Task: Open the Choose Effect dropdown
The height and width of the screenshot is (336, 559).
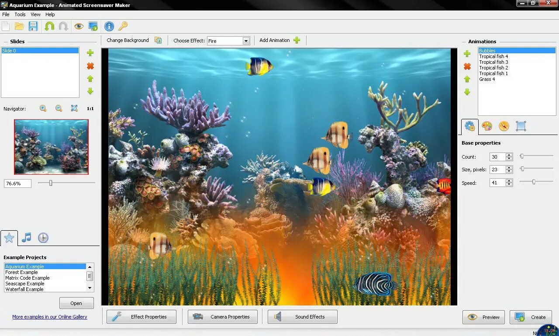Action: pyautogui.click(x=245, y=40)
